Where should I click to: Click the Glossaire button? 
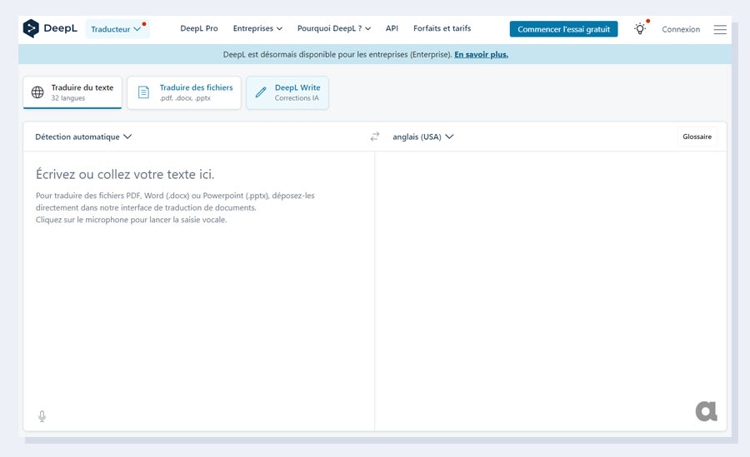(697, 137)
